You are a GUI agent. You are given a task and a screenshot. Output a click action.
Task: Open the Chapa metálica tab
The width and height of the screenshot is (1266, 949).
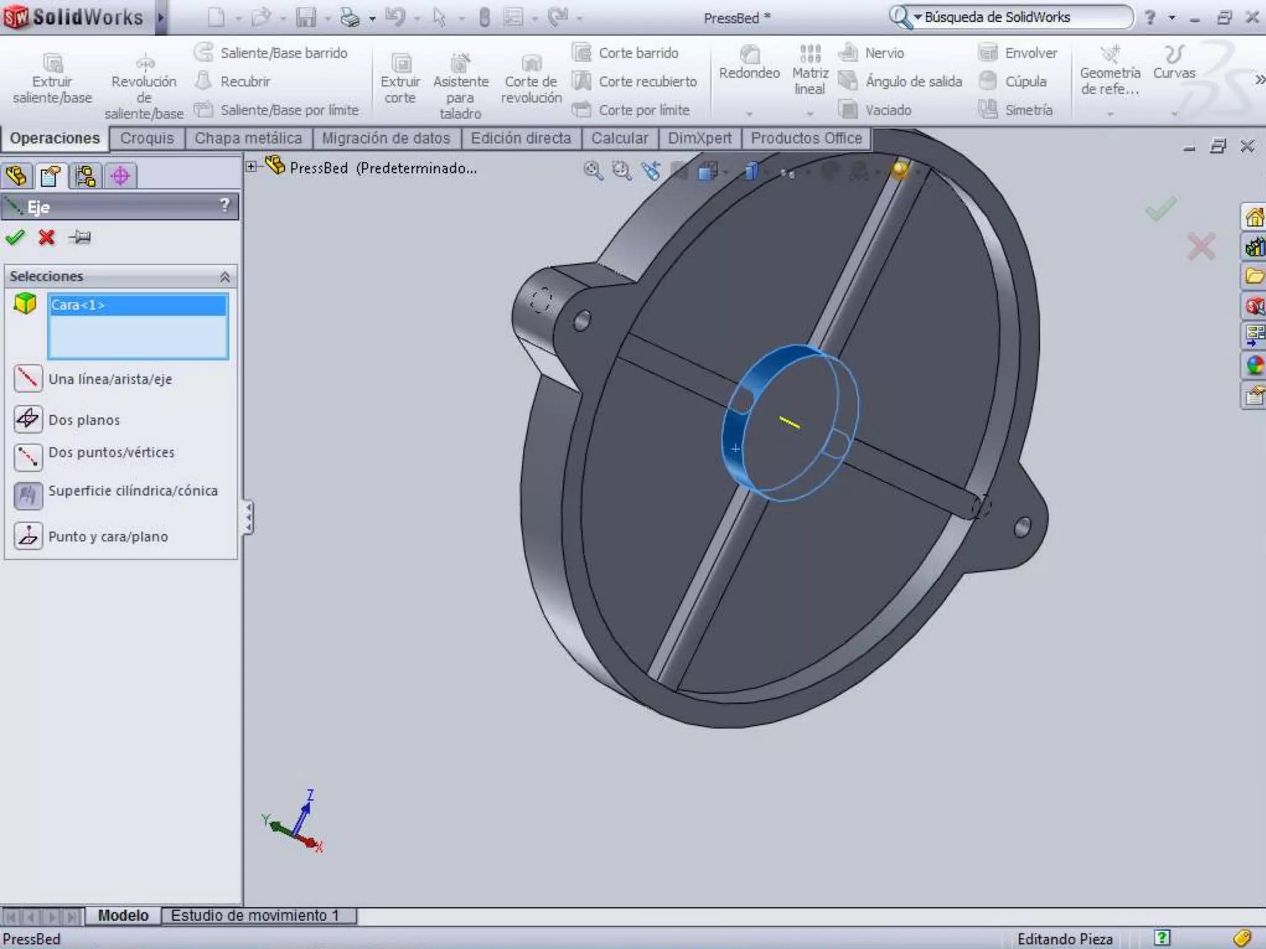[x=248, y=138]
